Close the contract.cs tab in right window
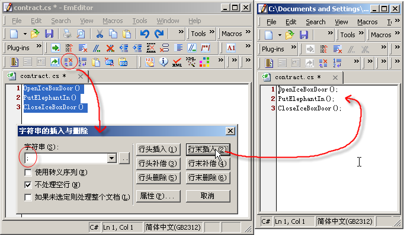The image size is (404, 235). pyautogui.click(x=335, y=77)
